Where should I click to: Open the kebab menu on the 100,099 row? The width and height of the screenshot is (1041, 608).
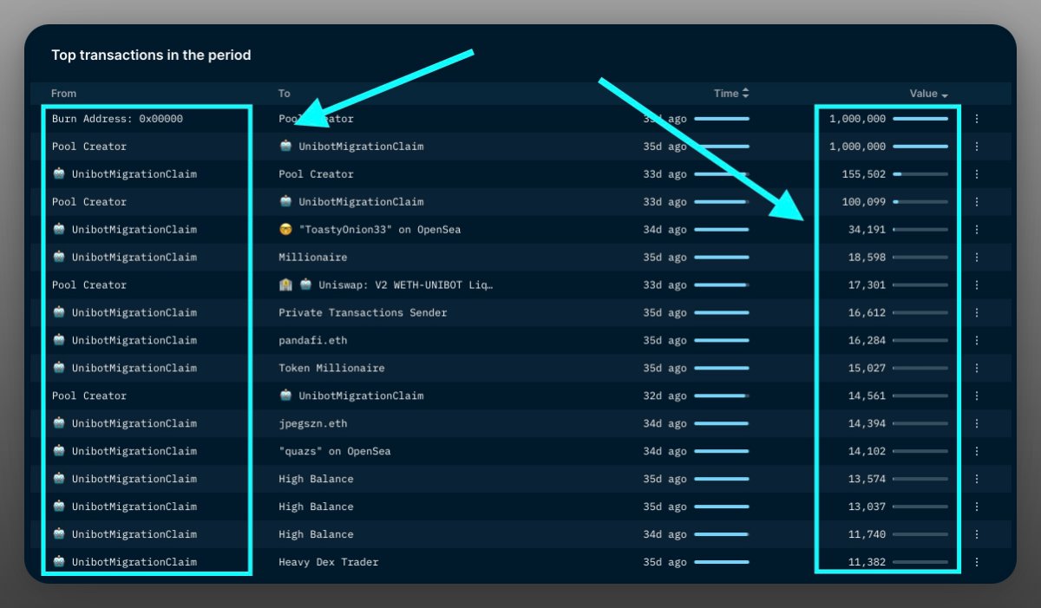click(977, 202)
